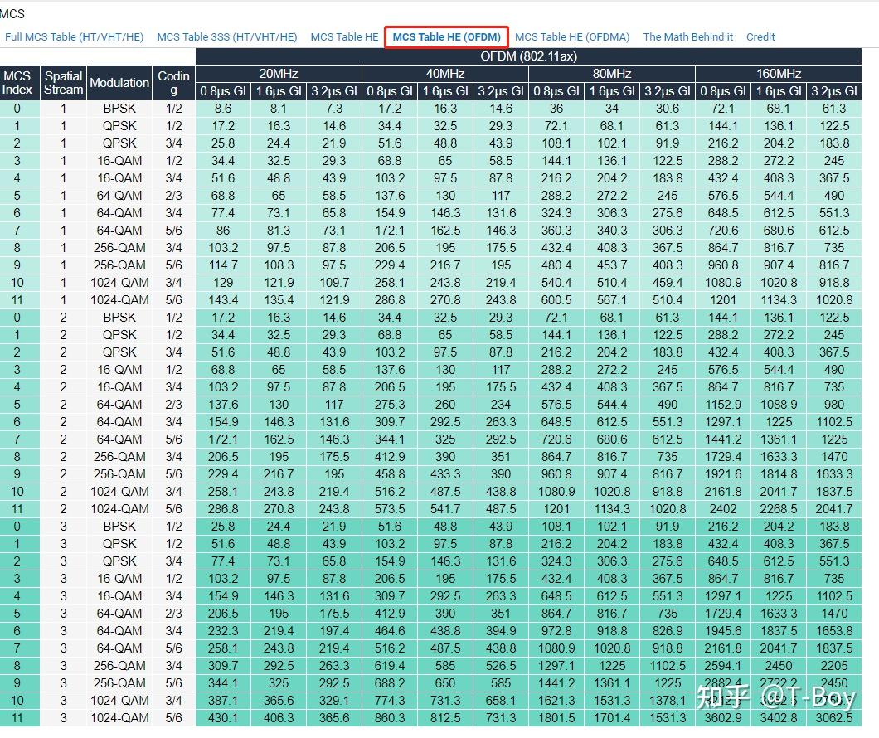Click the 80MHz column group header
The height and width of the screenshot is (738, 879).
tap(612, 74)
